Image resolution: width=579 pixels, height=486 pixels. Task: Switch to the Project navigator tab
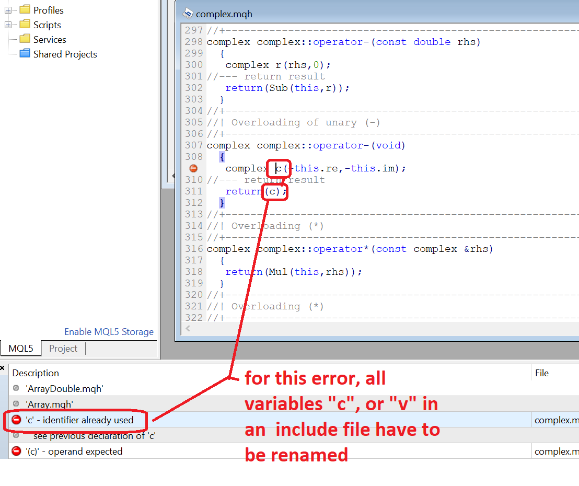pos(63,348)
